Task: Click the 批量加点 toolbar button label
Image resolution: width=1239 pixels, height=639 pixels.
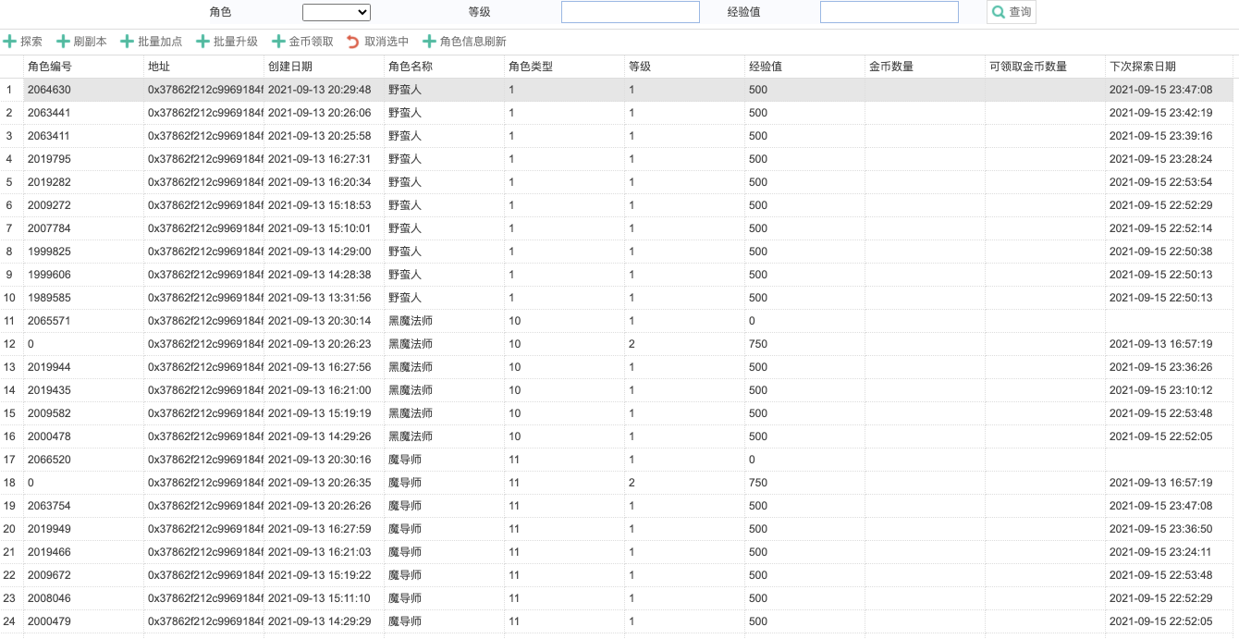Action: pos(160,42)
